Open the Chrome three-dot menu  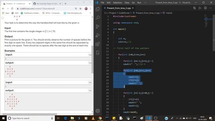coord(90,8)
